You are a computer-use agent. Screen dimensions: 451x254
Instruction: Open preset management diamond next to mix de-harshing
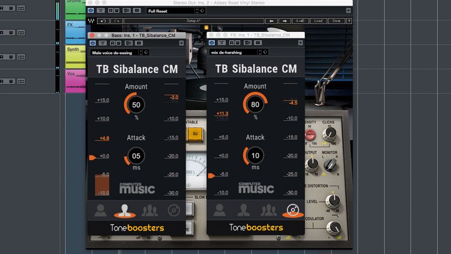coord(265,52)
